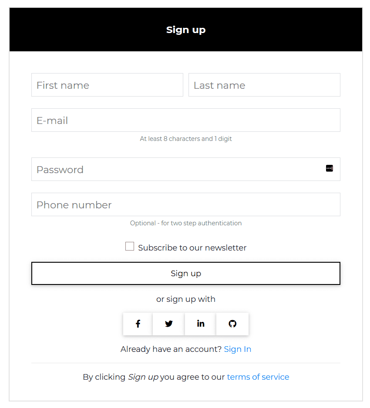Open password manager icon in Password field
Viewport: 370px width, 408px height.
[330, 168]
